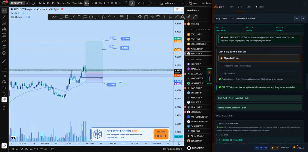Viewport: 308px width, 152px height.
Task: Click the link drawings sync icon
Action: coord(4,100)
